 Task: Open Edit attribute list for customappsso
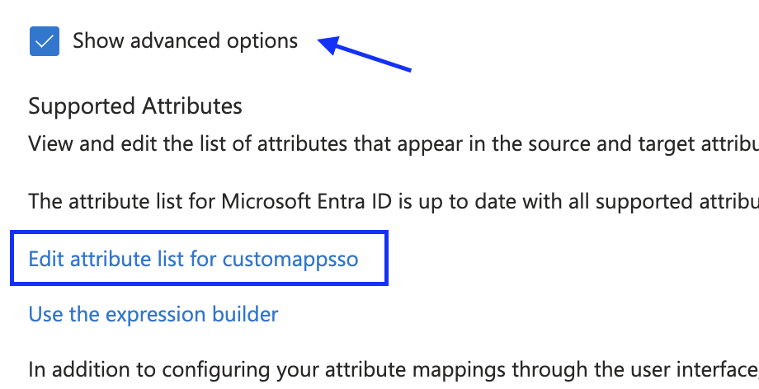[193, 259]
